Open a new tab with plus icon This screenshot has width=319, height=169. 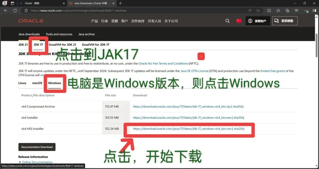point(120,3)
